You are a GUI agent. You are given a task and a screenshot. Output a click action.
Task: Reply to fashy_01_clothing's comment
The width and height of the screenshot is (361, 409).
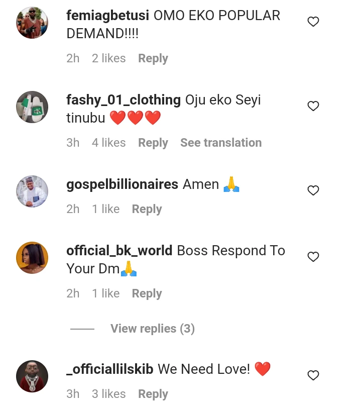click(153, 143)
